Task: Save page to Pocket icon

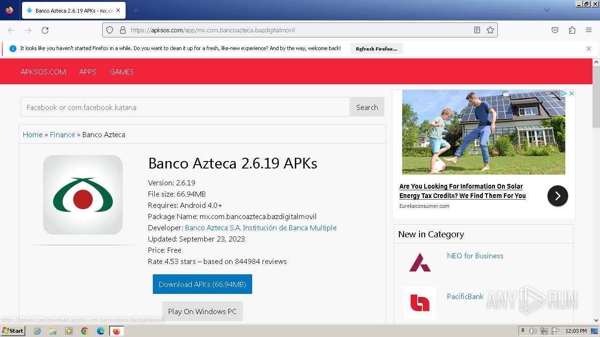Action: click(x=555, y=30)
